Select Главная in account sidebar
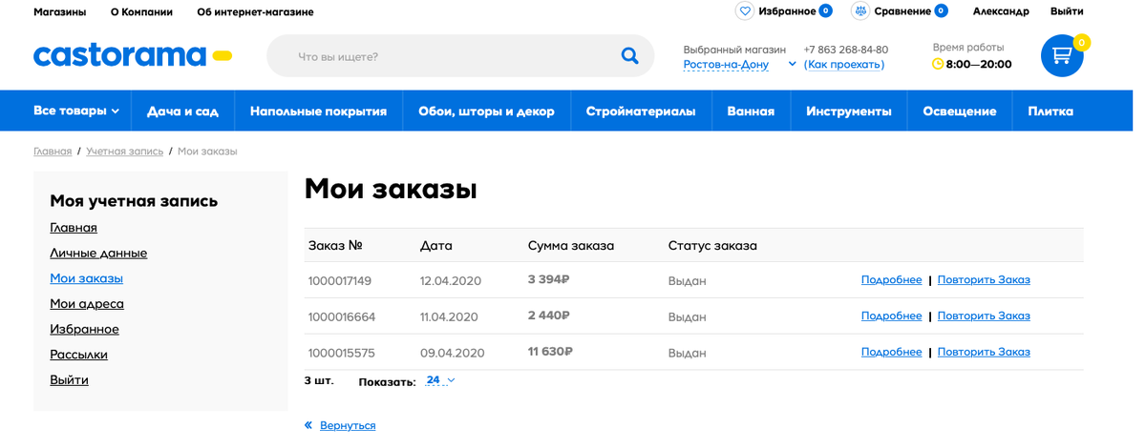This screenshot has width=1146, height=448. (x=74, y=228)
